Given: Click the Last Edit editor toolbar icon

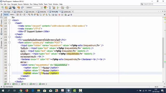Looking at the screenshot, I should click(18, 15).
